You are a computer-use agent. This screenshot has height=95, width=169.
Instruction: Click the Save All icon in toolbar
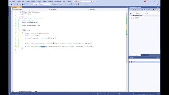click(x=24, y=4)
